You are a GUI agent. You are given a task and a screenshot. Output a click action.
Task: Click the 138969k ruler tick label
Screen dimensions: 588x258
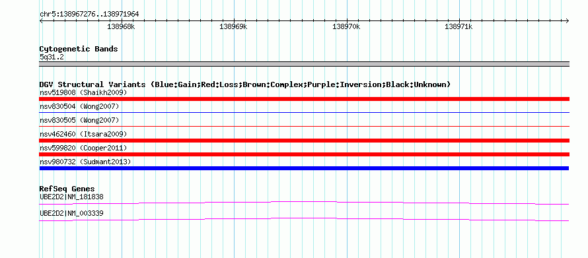point(234,26)
